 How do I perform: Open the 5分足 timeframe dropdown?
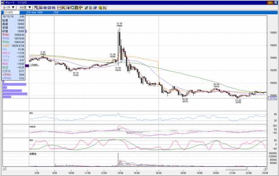pos(25,8)
